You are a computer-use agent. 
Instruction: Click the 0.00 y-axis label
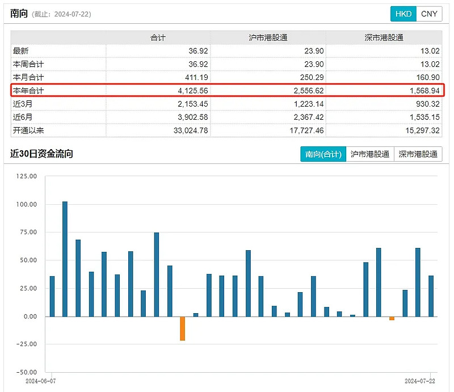point(30,317)
